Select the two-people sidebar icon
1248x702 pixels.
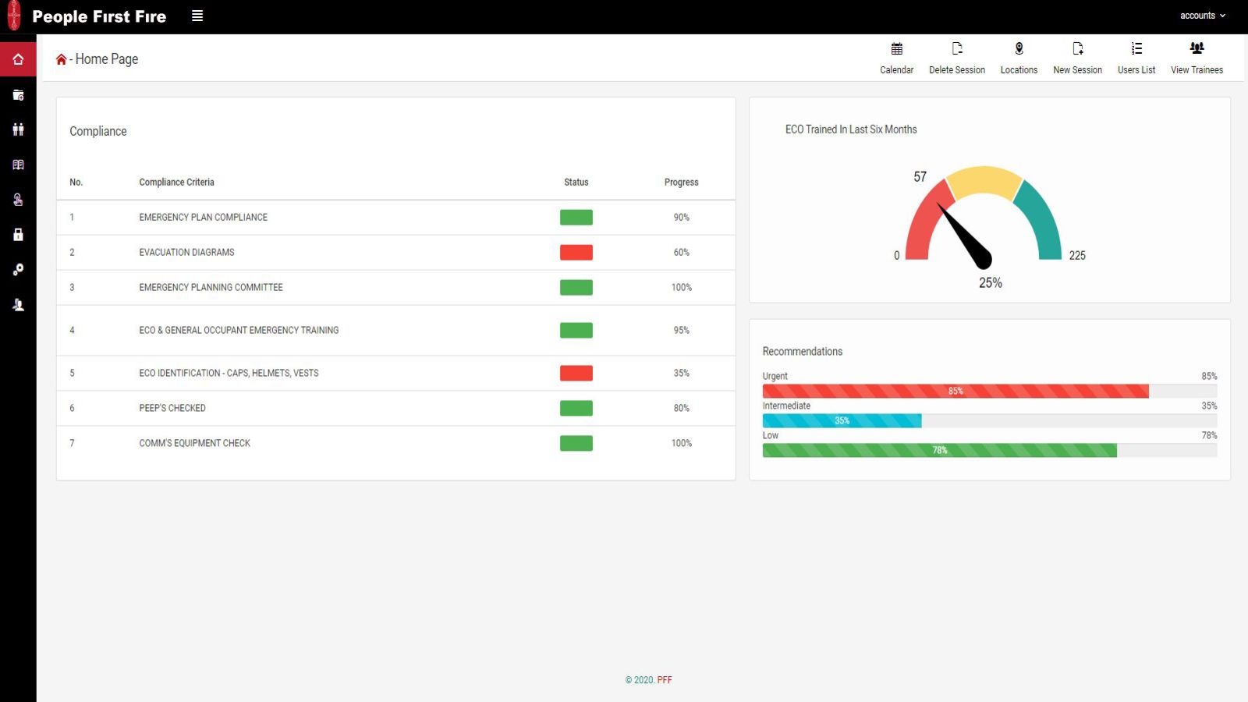click(18, 129)
